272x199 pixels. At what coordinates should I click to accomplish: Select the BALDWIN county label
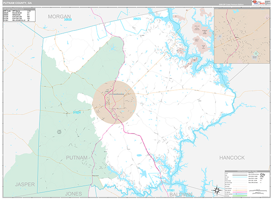tap(181, 194)
